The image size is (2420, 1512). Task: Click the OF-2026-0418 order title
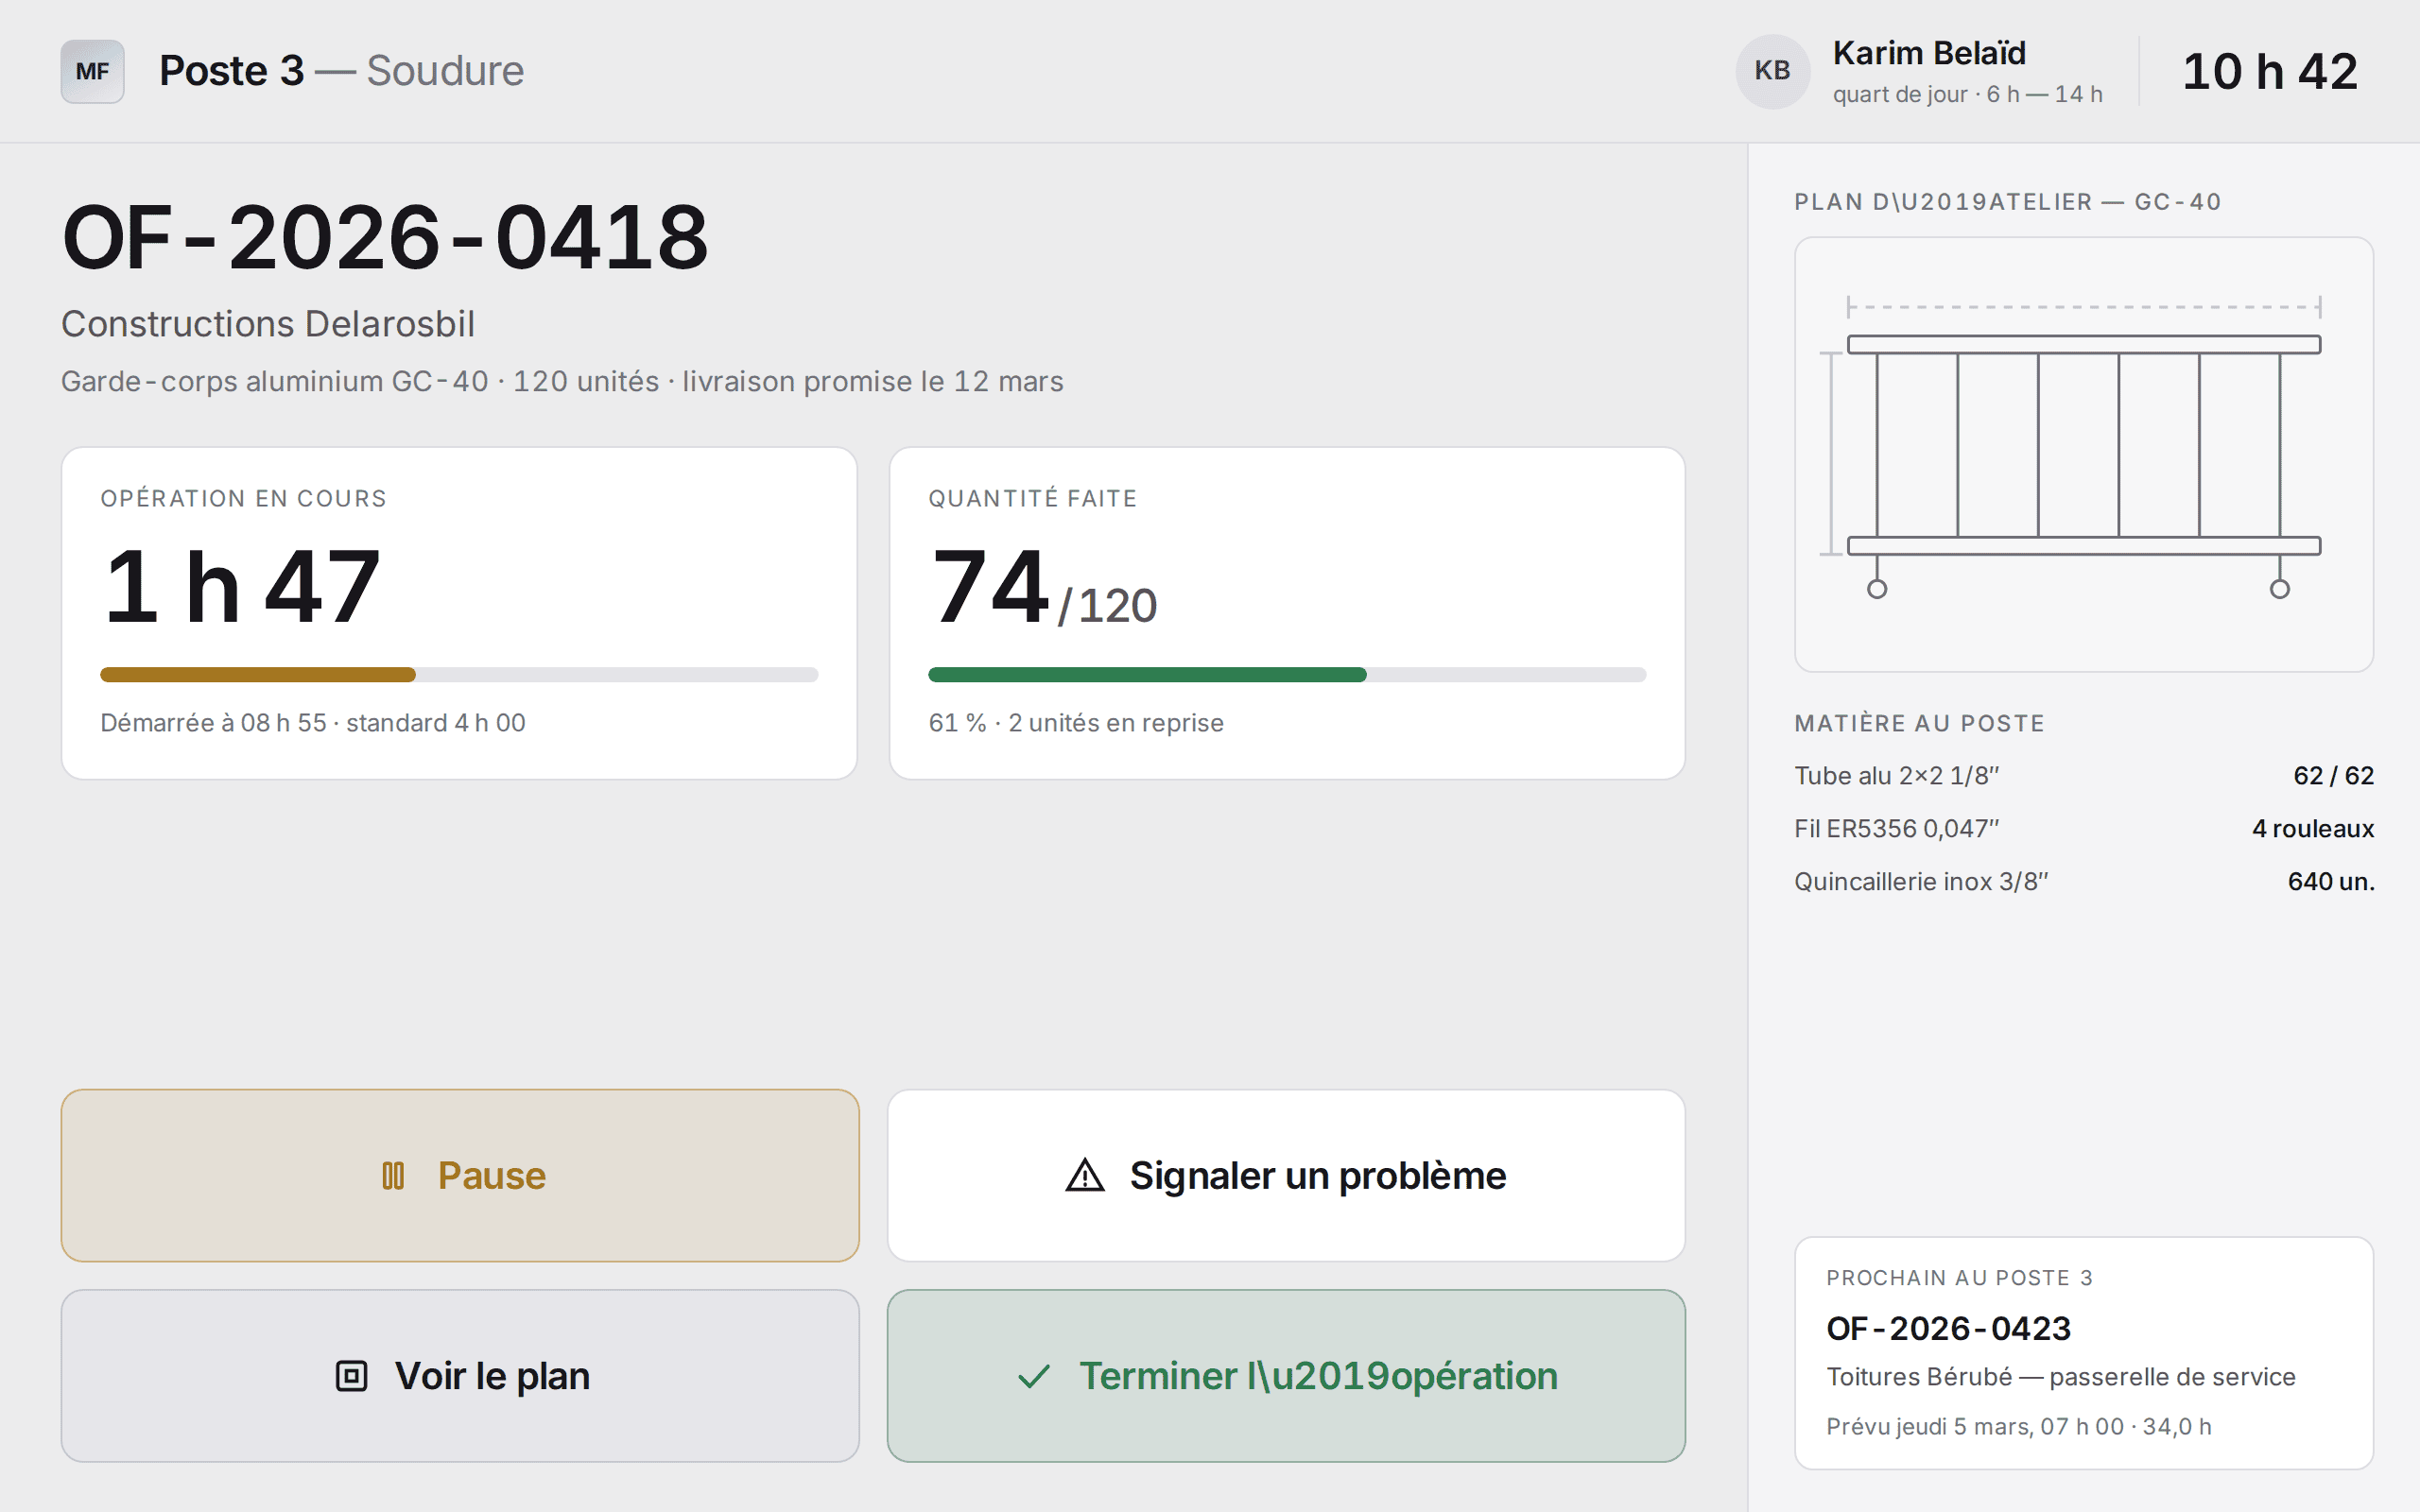385,237
